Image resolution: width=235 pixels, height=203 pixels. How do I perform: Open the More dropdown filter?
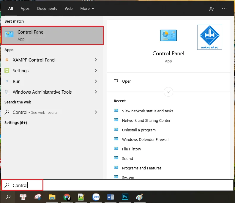(87, 9)
